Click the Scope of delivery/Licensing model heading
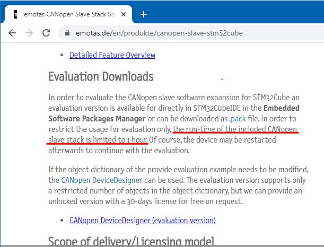 tap(131, 241)
